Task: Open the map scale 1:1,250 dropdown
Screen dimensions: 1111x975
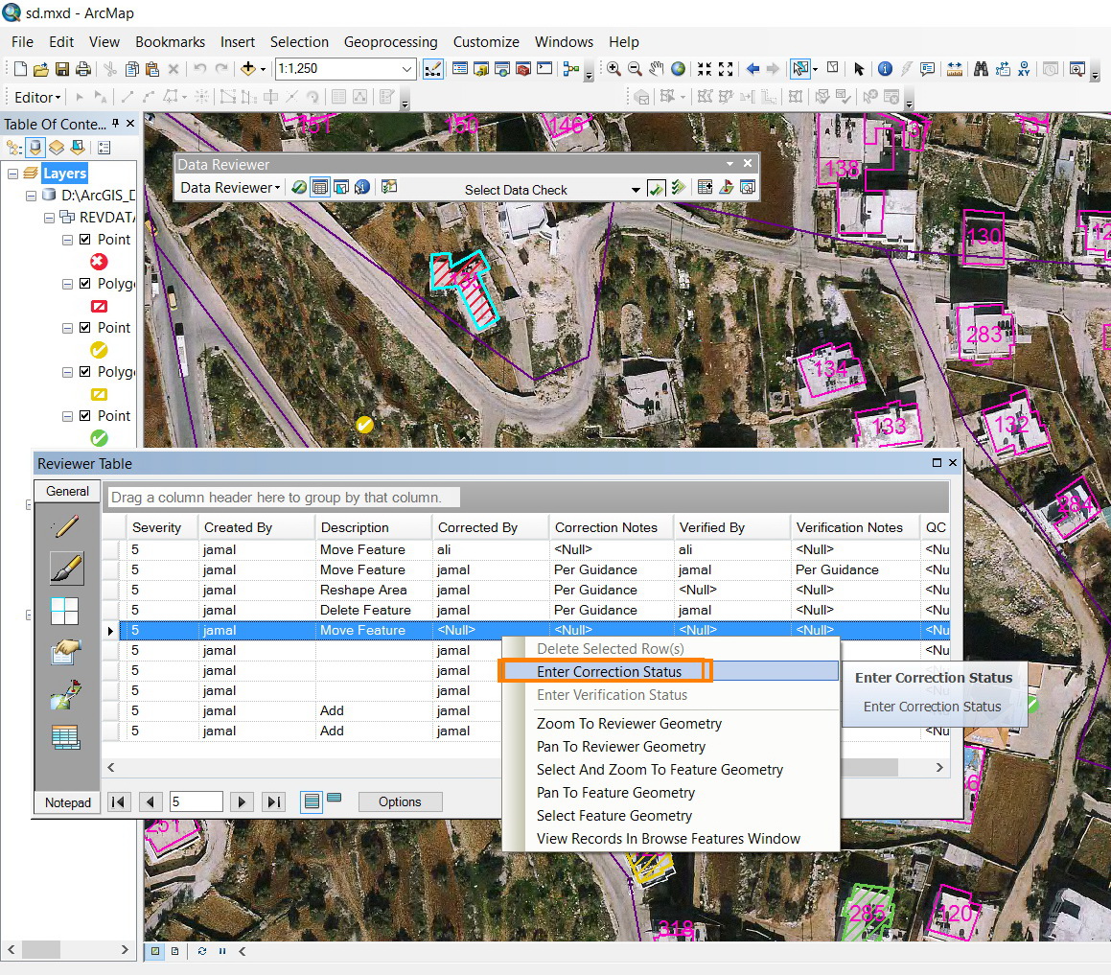Action: pyautogui.click(x=407, y=69)
